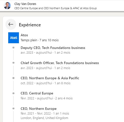Image resolution: width=124 pixels, height=122 pixels.
Task: Select the Deputy CEO, Tech Foundations business role
Action: tap(53, 48)
